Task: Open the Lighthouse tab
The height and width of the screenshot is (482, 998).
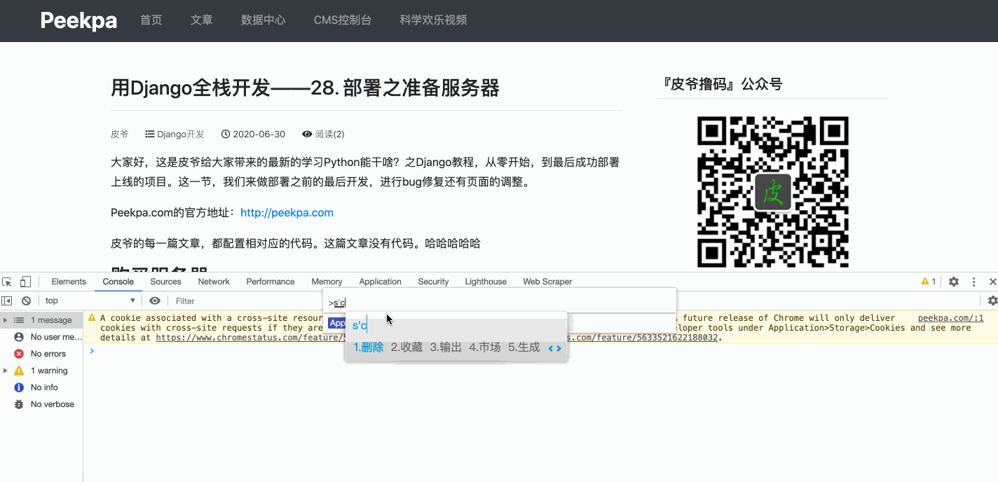Action: [x=486, y=282]
